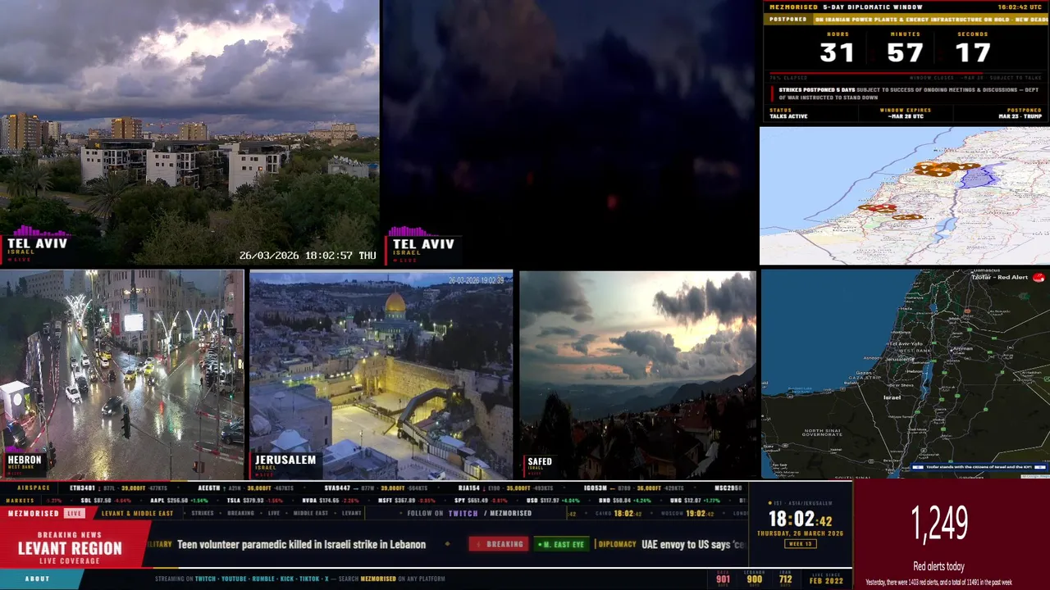This screenshot has height=590, width=1050.
Task: Click the MARKETS ticker label
Action: click(21, 500)
